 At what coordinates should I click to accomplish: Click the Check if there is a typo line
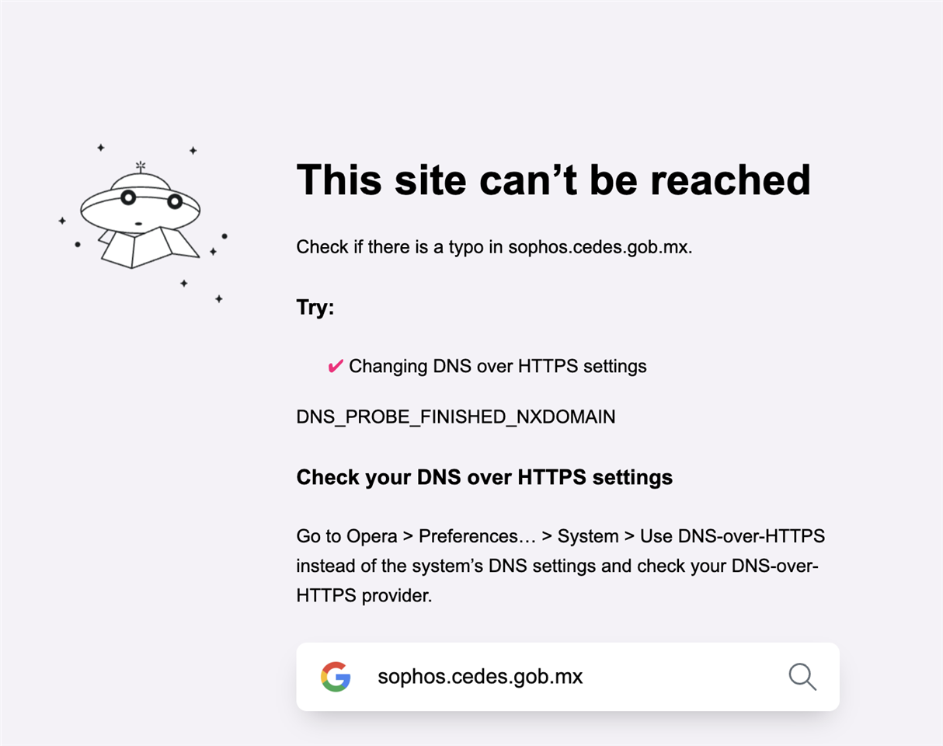[494, 248]
